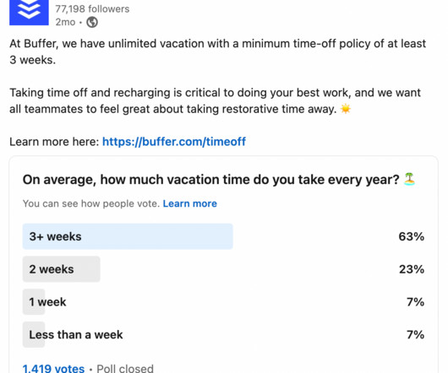Click the 7% next to 1 week
448x373 pixels.
pyautogui.click(x=415, y=302)
